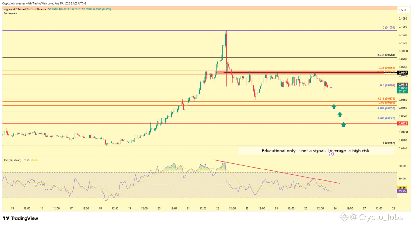Image resolution: width=413 pixels, height=225 pixels.
Task: Select the Fibonacci label 0.65 (0.0866)
Action: (x=387, y=102)
